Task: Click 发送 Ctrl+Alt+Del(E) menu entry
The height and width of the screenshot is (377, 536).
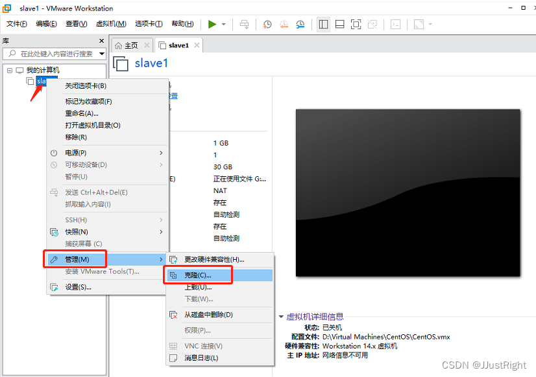Action: point(108,192)
